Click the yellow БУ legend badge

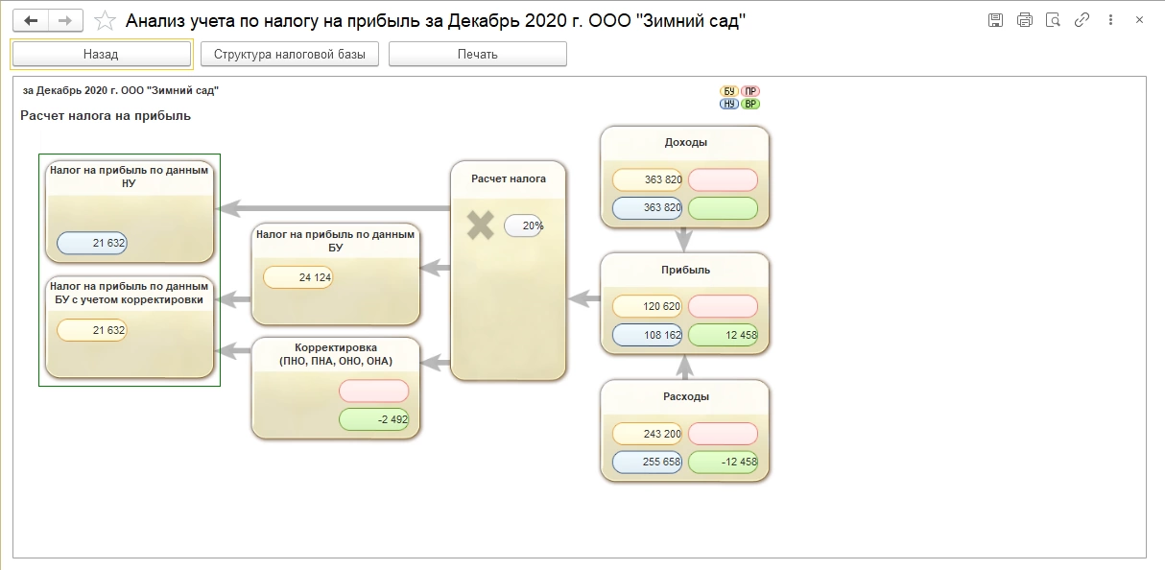point(729,91)
